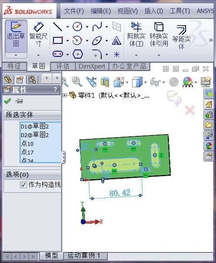Image resolution: width=216 pixels, height=263 pixels.
Task: Switch to the 特征 tab
Action: point(14,66)
